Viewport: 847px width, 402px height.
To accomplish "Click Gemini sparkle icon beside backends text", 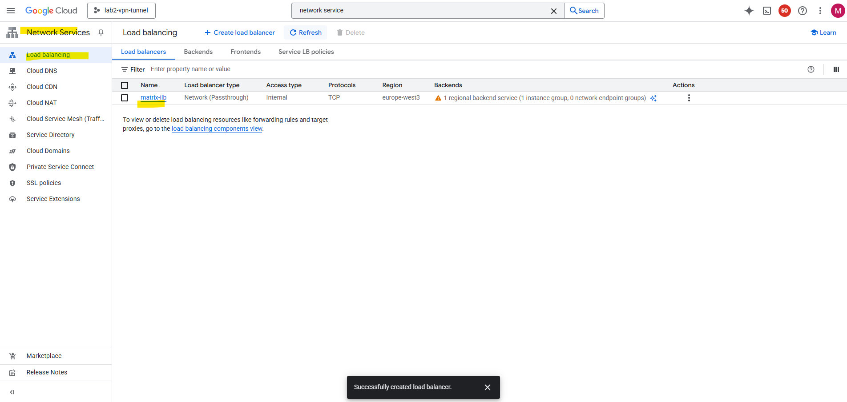I will click(x=653, y=98).
